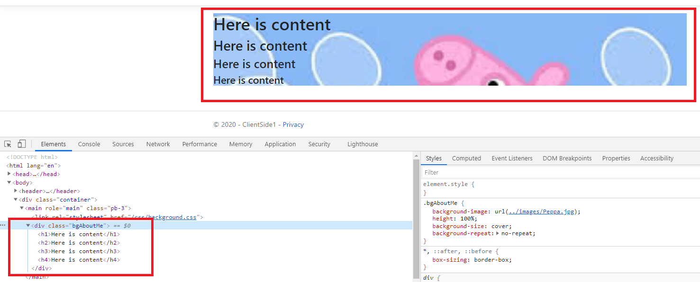Image resolution: width=700 pixels, height=282 pixels.
Task: Open the ../images/Peppa.jpg URL link
Action: click(x=541, y=211)
